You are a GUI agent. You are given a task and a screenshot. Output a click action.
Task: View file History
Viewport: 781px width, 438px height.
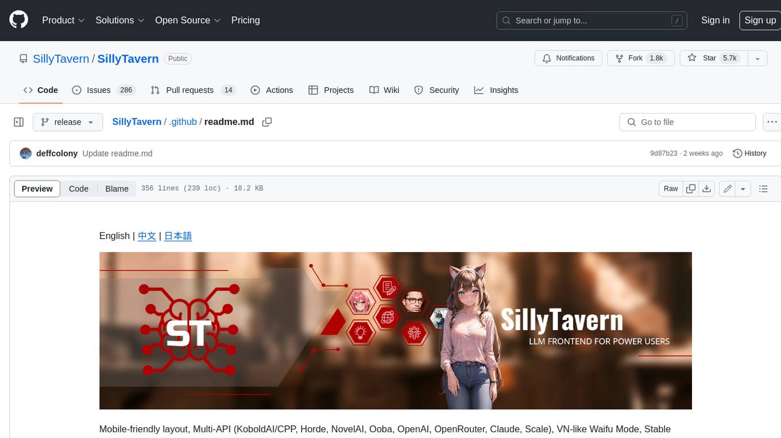click(x=749, y=154)
